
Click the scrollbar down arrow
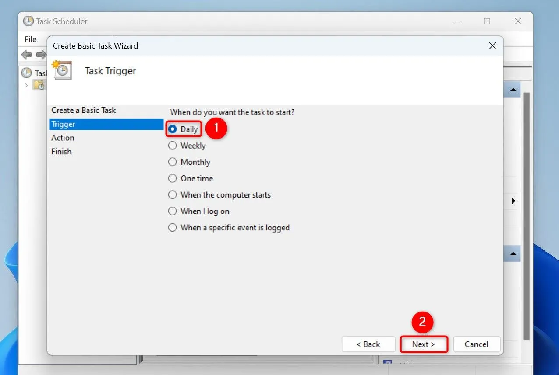(512, 253)
